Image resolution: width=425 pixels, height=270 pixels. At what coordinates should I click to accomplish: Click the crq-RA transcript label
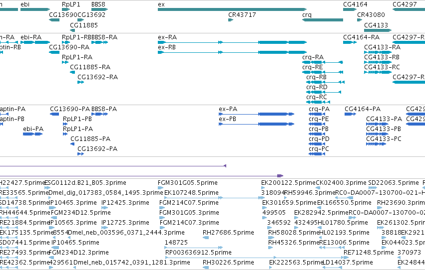pyautogui.click(x=313, y=57)
